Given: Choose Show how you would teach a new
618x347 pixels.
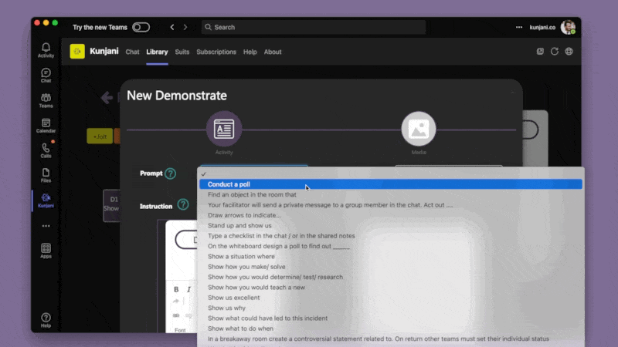Looking at the screenshot, I should [x=391, y=287].
